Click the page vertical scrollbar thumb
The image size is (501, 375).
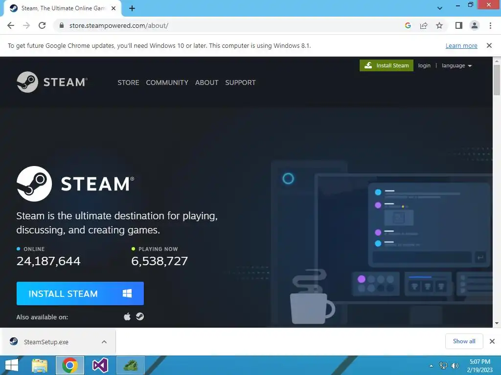coord(497,80)
